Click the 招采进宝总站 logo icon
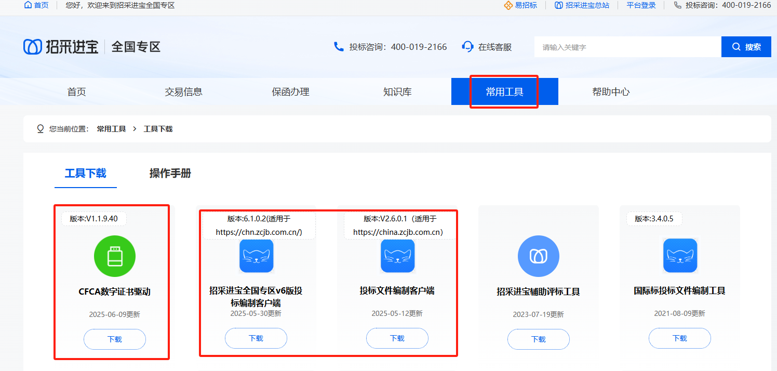777x371 pixels. pos(558,5)
